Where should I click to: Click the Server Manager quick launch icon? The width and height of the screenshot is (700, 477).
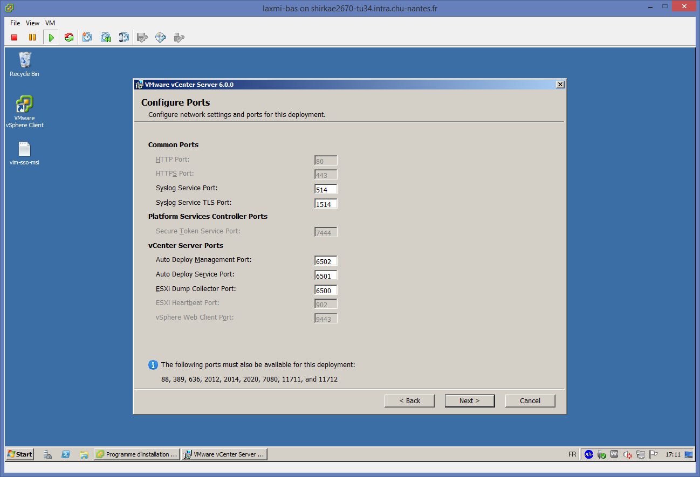coord(47,454)
